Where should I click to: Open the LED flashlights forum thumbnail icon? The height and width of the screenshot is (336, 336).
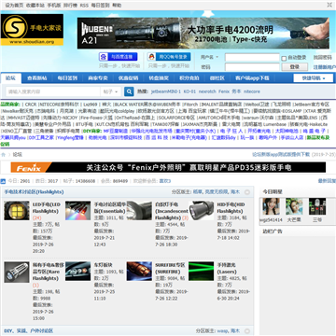[17, 211]
